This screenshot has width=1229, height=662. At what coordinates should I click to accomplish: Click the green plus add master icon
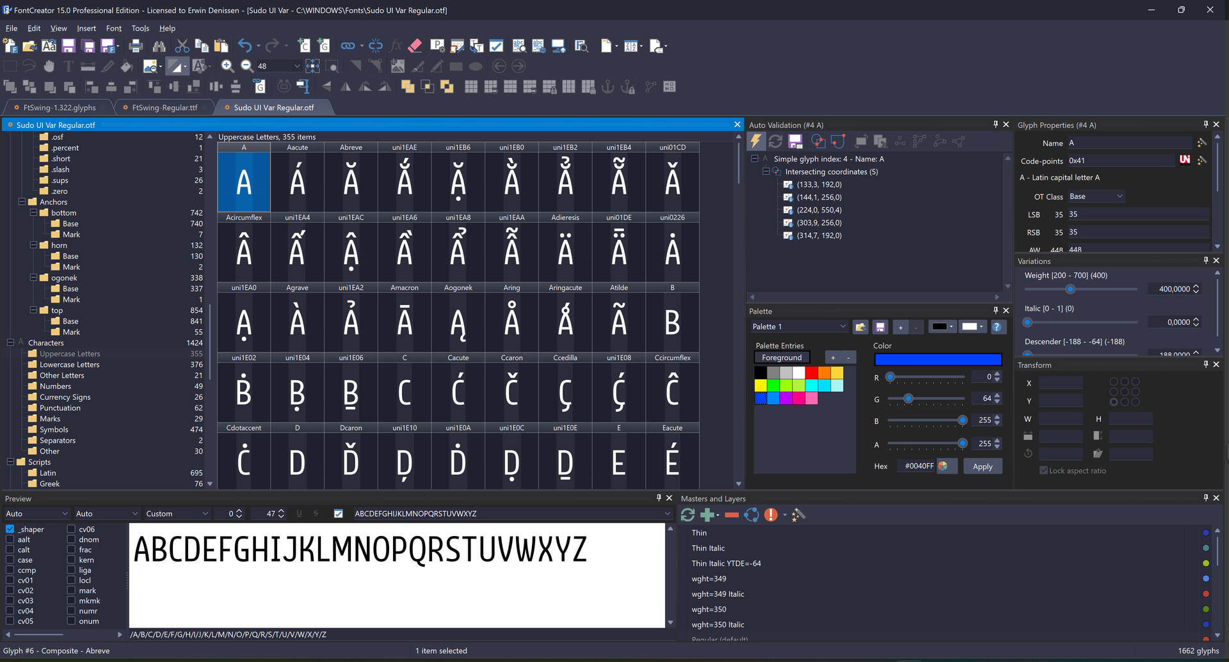coord(707,515)
